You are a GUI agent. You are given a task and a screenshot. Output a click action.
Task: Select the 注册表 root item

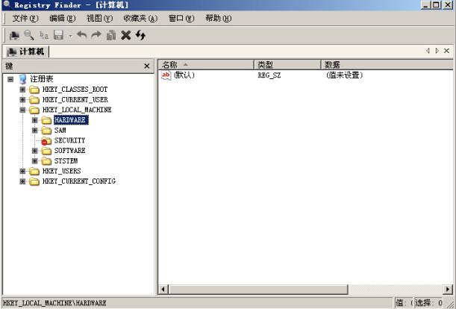pyautogui.click(x=42, y=79)
